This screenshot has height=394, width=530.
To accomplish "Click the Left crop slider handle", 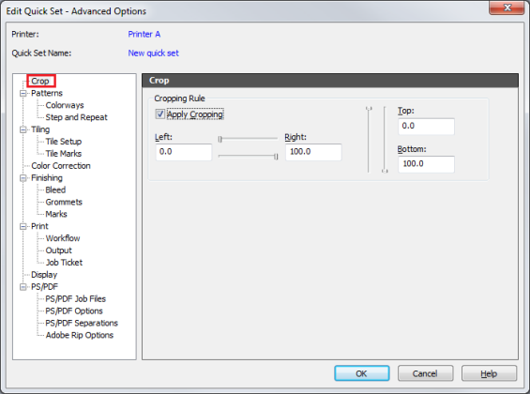I will pyautogui.click(x=220, y=139).
